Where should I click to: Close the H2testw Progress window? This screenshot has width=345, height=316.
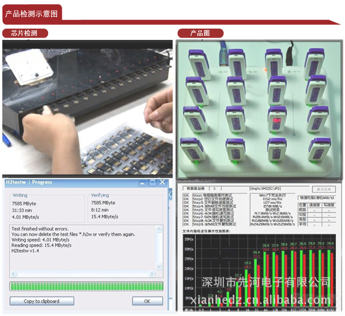pos(163,183)
